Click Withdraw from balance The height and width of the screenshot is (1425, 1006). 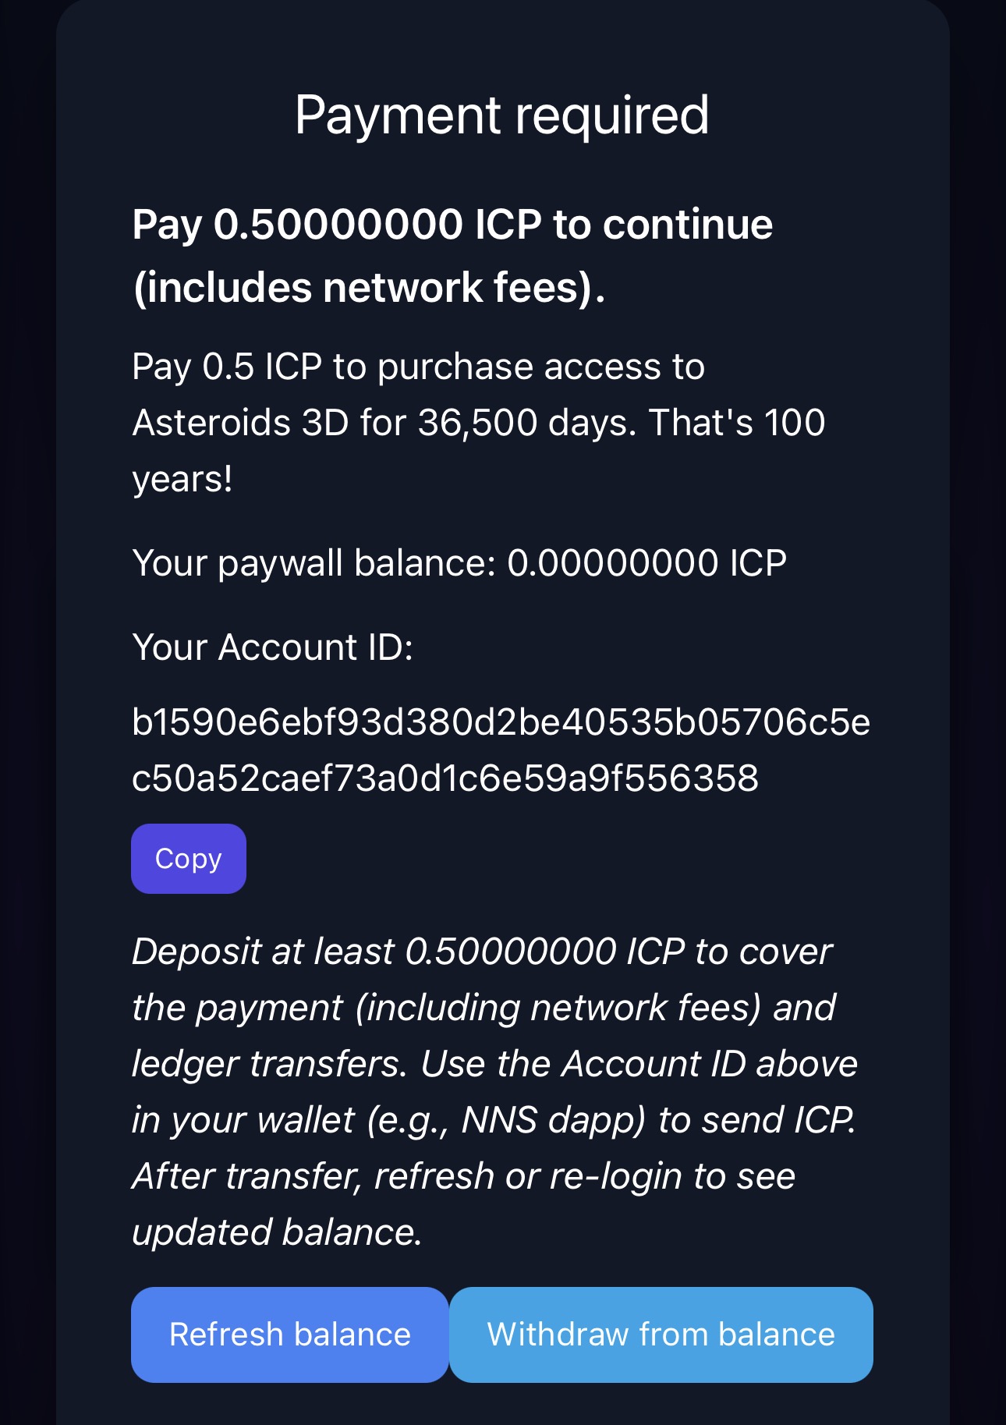pos(660,1335)
